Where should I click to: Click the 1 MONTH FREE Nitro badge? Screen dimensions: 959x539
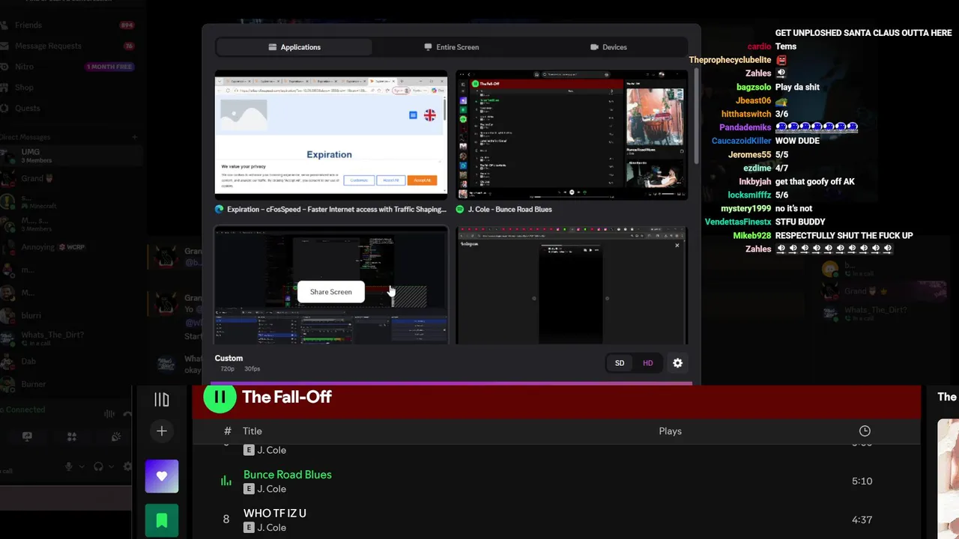pos(109,67)
